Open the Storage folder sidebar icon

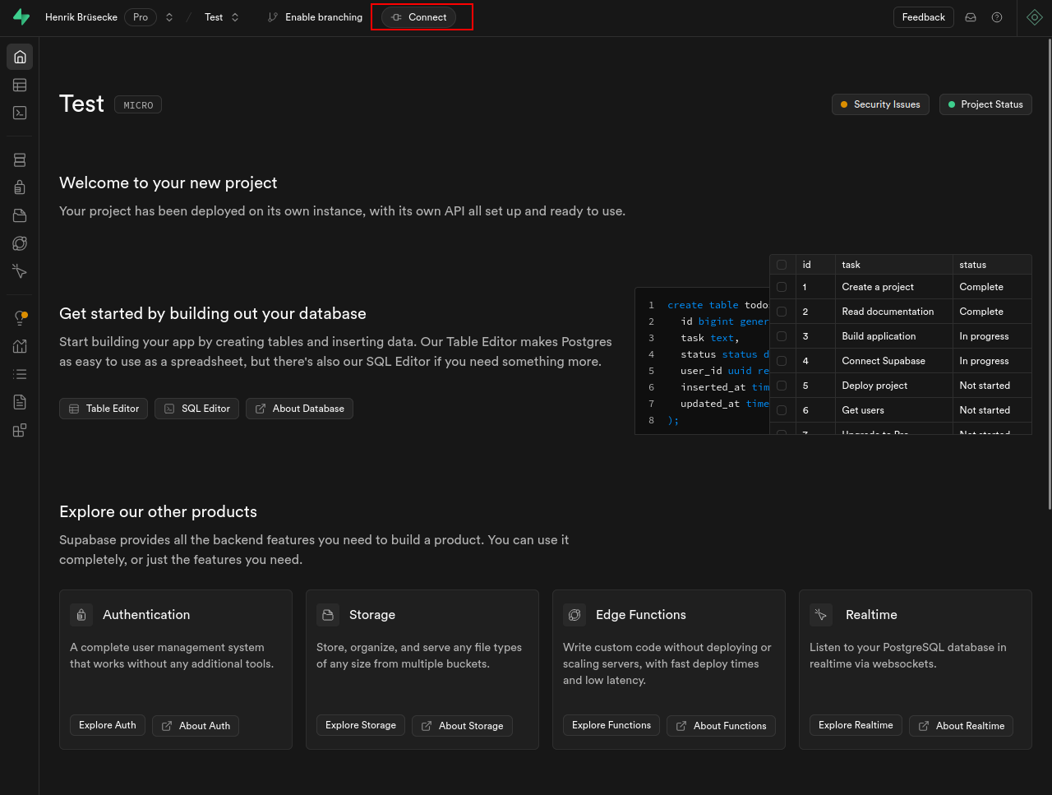[x=20, y=215]
